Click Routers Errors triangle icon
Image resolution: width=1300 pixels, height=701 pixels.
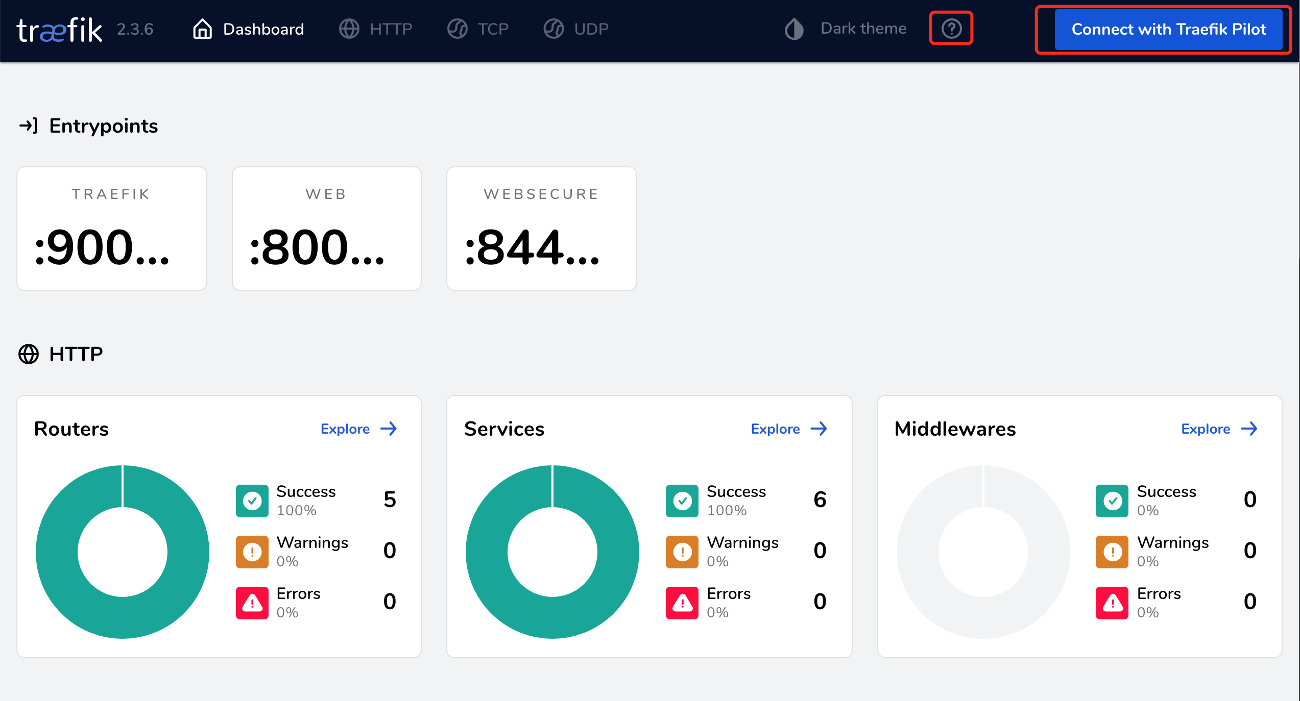(x=252, y=603)
